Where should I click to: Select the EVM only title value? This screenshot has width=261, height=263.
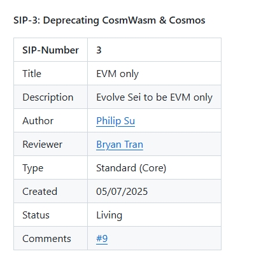(x=117, y=74)
